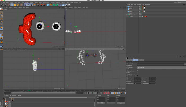Toggle the Z-axis lock icon
The width and height of the screenshot is (186, 107).
[x=31, y=5]
